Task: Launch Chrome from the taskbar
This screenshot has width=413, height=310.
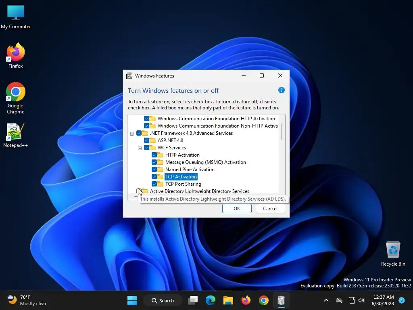Action: [263, 300]
